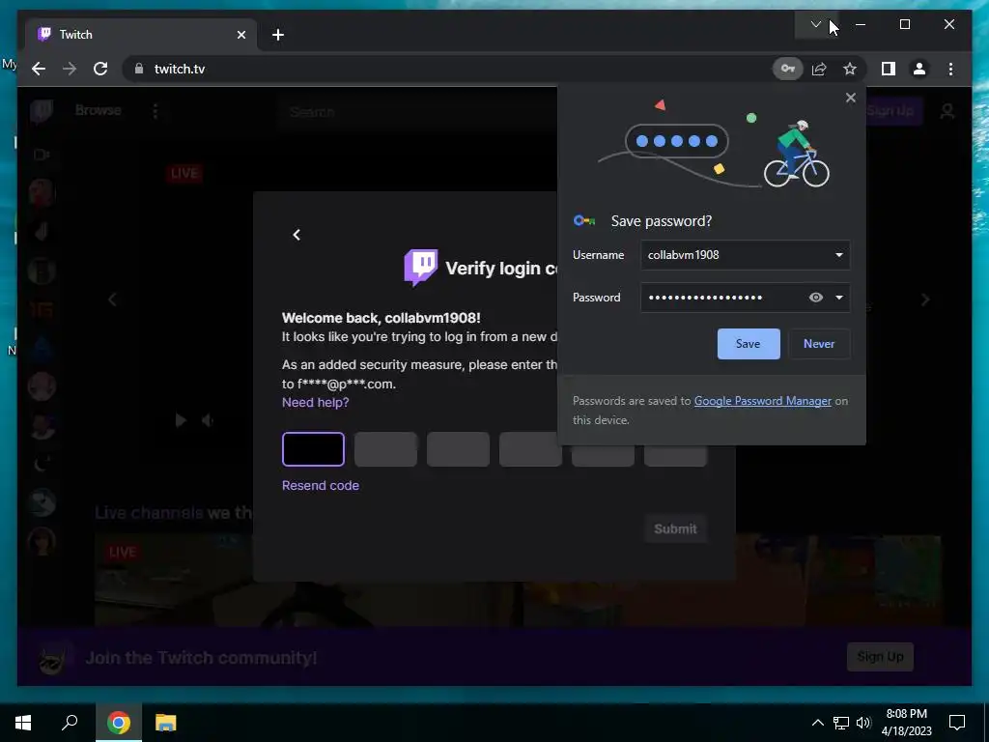The height and width of the screenshot is (742, 989).
Task: Click the network tray icon
Action: [841, 723]
